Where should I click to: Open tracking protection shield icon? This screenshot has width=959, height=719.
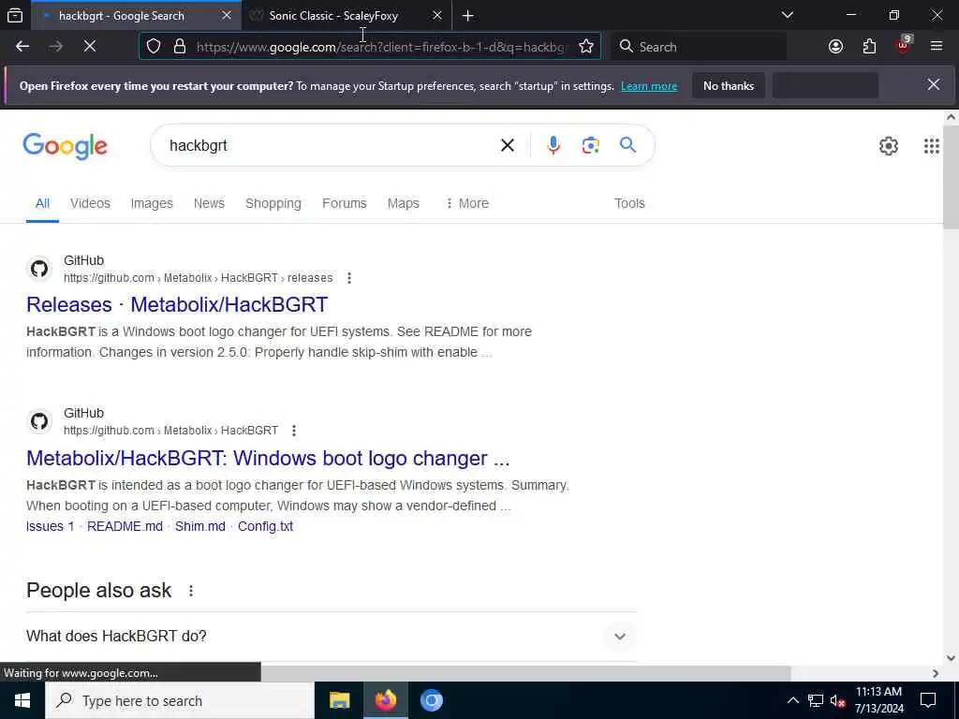coord(154,47)
